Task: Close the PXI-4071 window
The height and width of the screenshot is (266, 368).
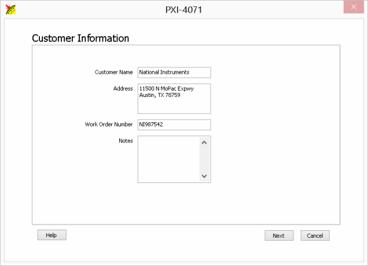Action: [354, 7]
